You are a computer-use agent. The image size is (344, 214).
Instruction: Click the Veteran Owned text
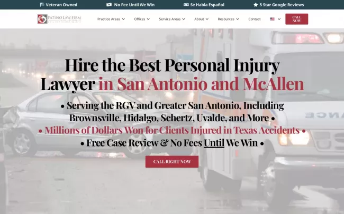point(61,5)
